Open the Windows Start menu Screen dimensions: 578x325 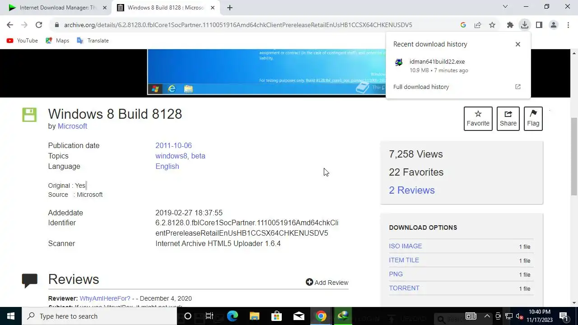click(x=11, y=316)
